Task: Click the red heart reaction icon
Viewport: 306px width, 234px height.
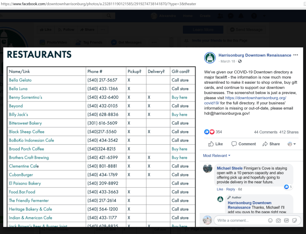Action: 212,132
